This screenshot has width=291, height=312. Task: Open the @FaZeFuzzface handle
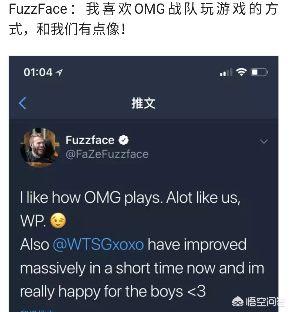[107, 154]
